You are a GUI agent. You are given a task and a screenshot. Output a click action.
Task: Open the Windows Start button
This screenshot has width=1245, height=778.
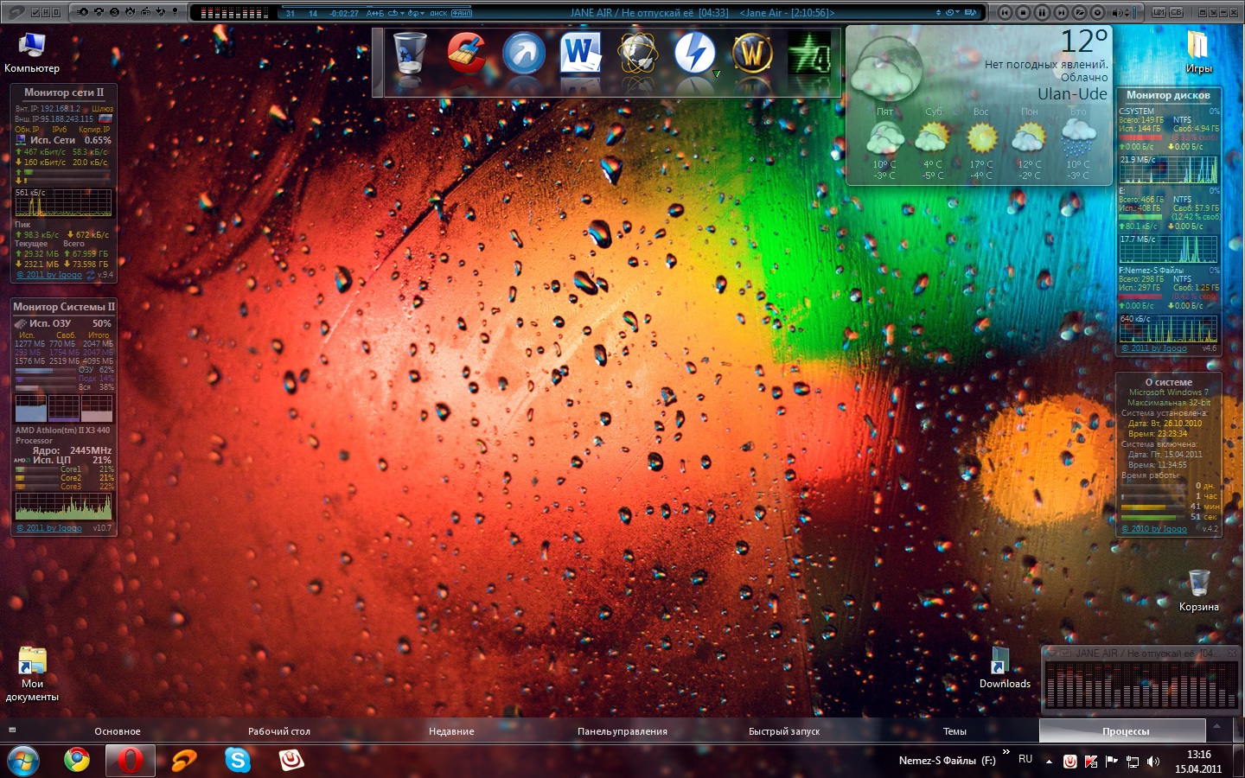click(23, 760)
